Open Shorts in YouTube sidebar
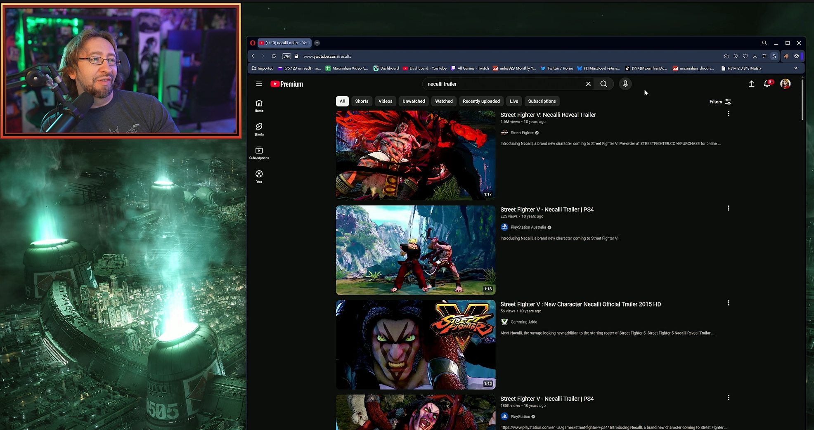Image resolution: width=814 pixels, height=430 pixels. coord(259,129)
